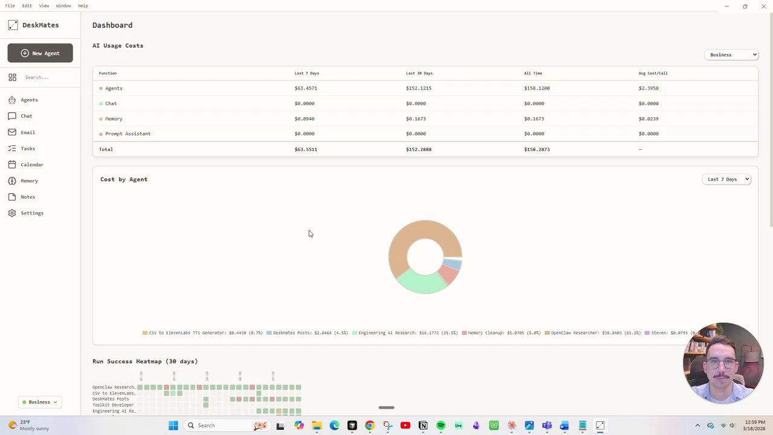Viewport: 773px width, 435px height.
Task: Click the DeskMates logo icon
Action: click(x=13, y=25)
